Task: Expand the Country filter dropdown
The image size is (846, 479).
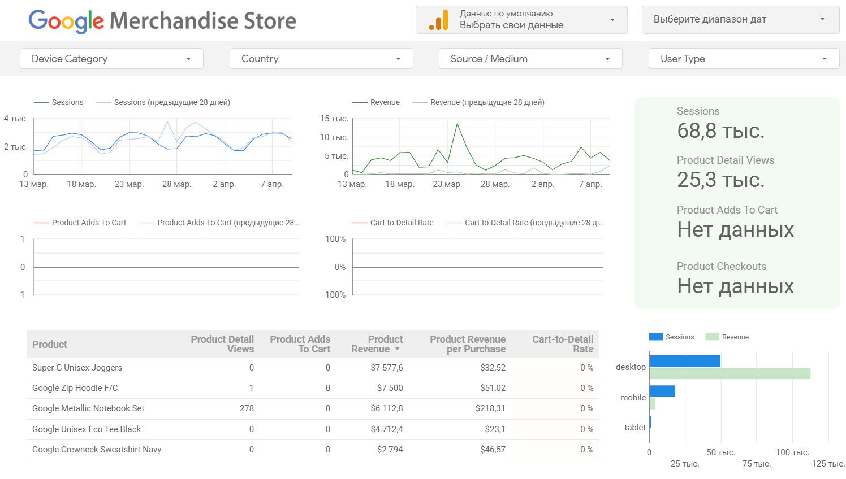Action: [321, 59]
